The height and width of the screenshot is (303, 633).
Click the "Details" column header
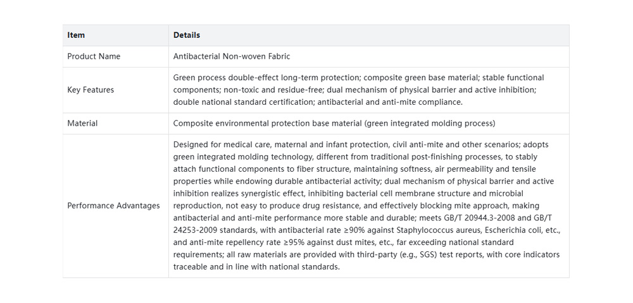tap(187, 35)
